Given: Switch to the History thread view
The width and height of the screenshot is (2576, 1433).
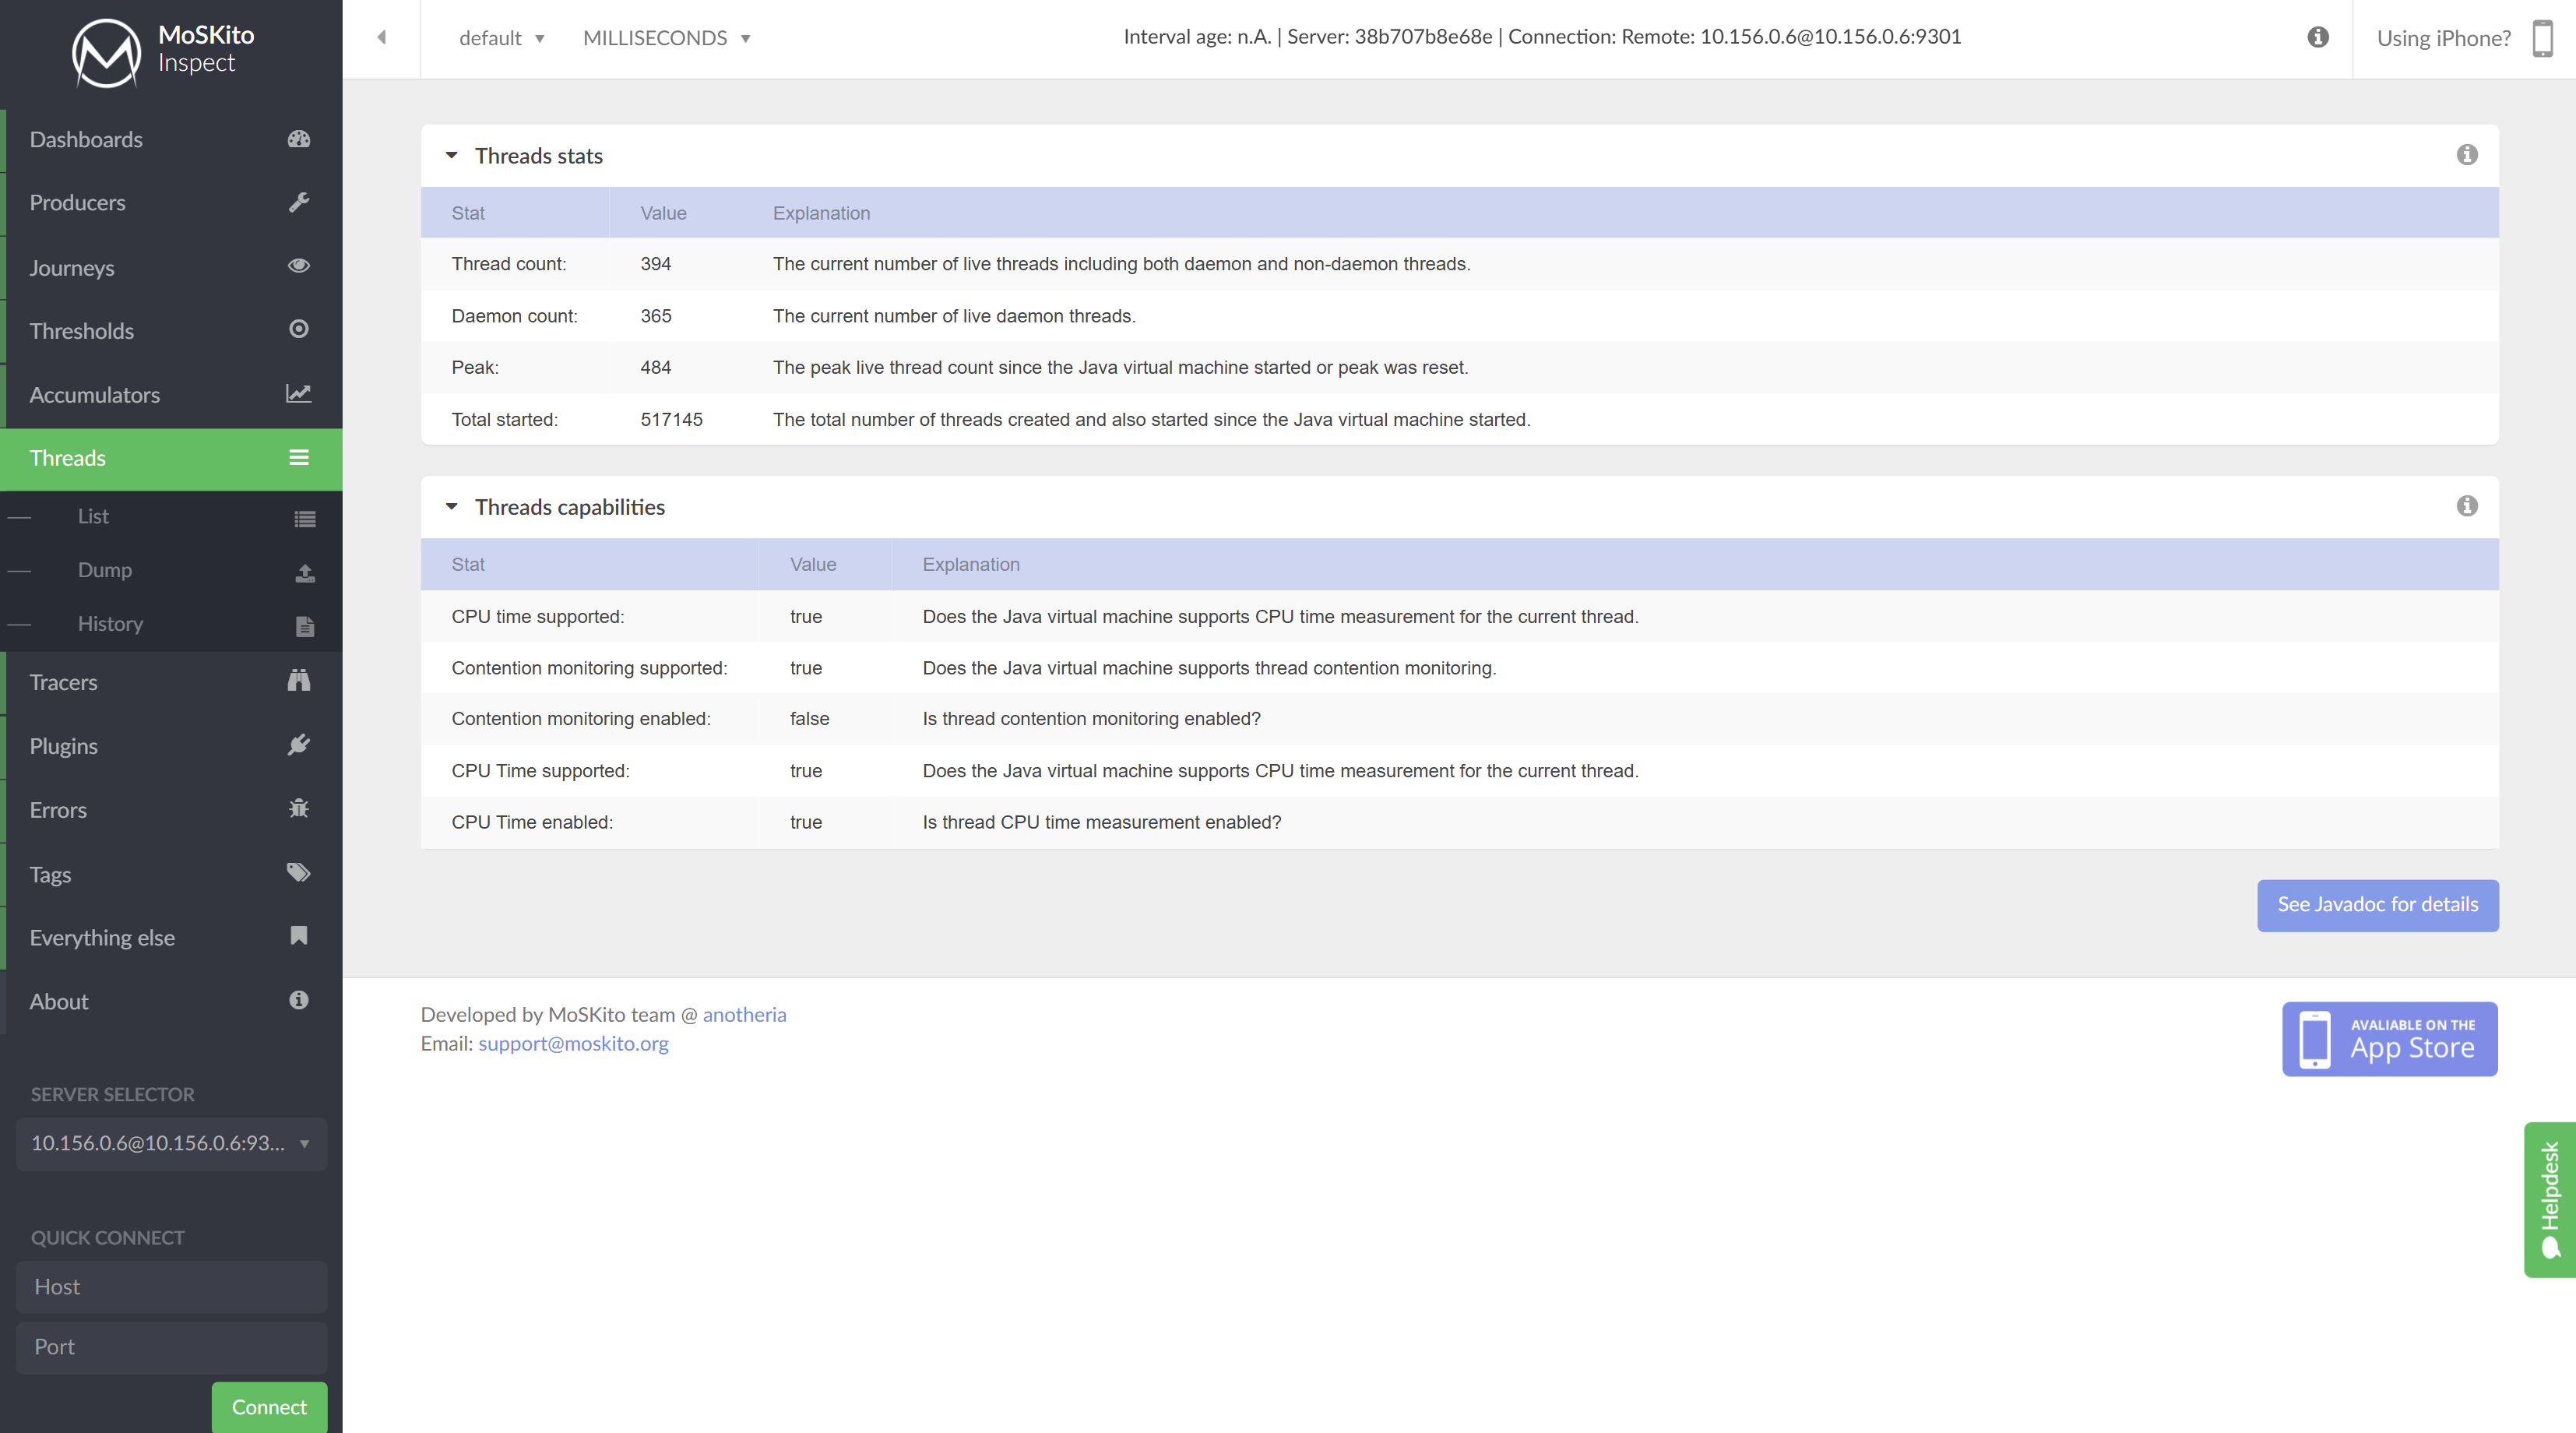Looking at the screenshot, I should [110, 623].
